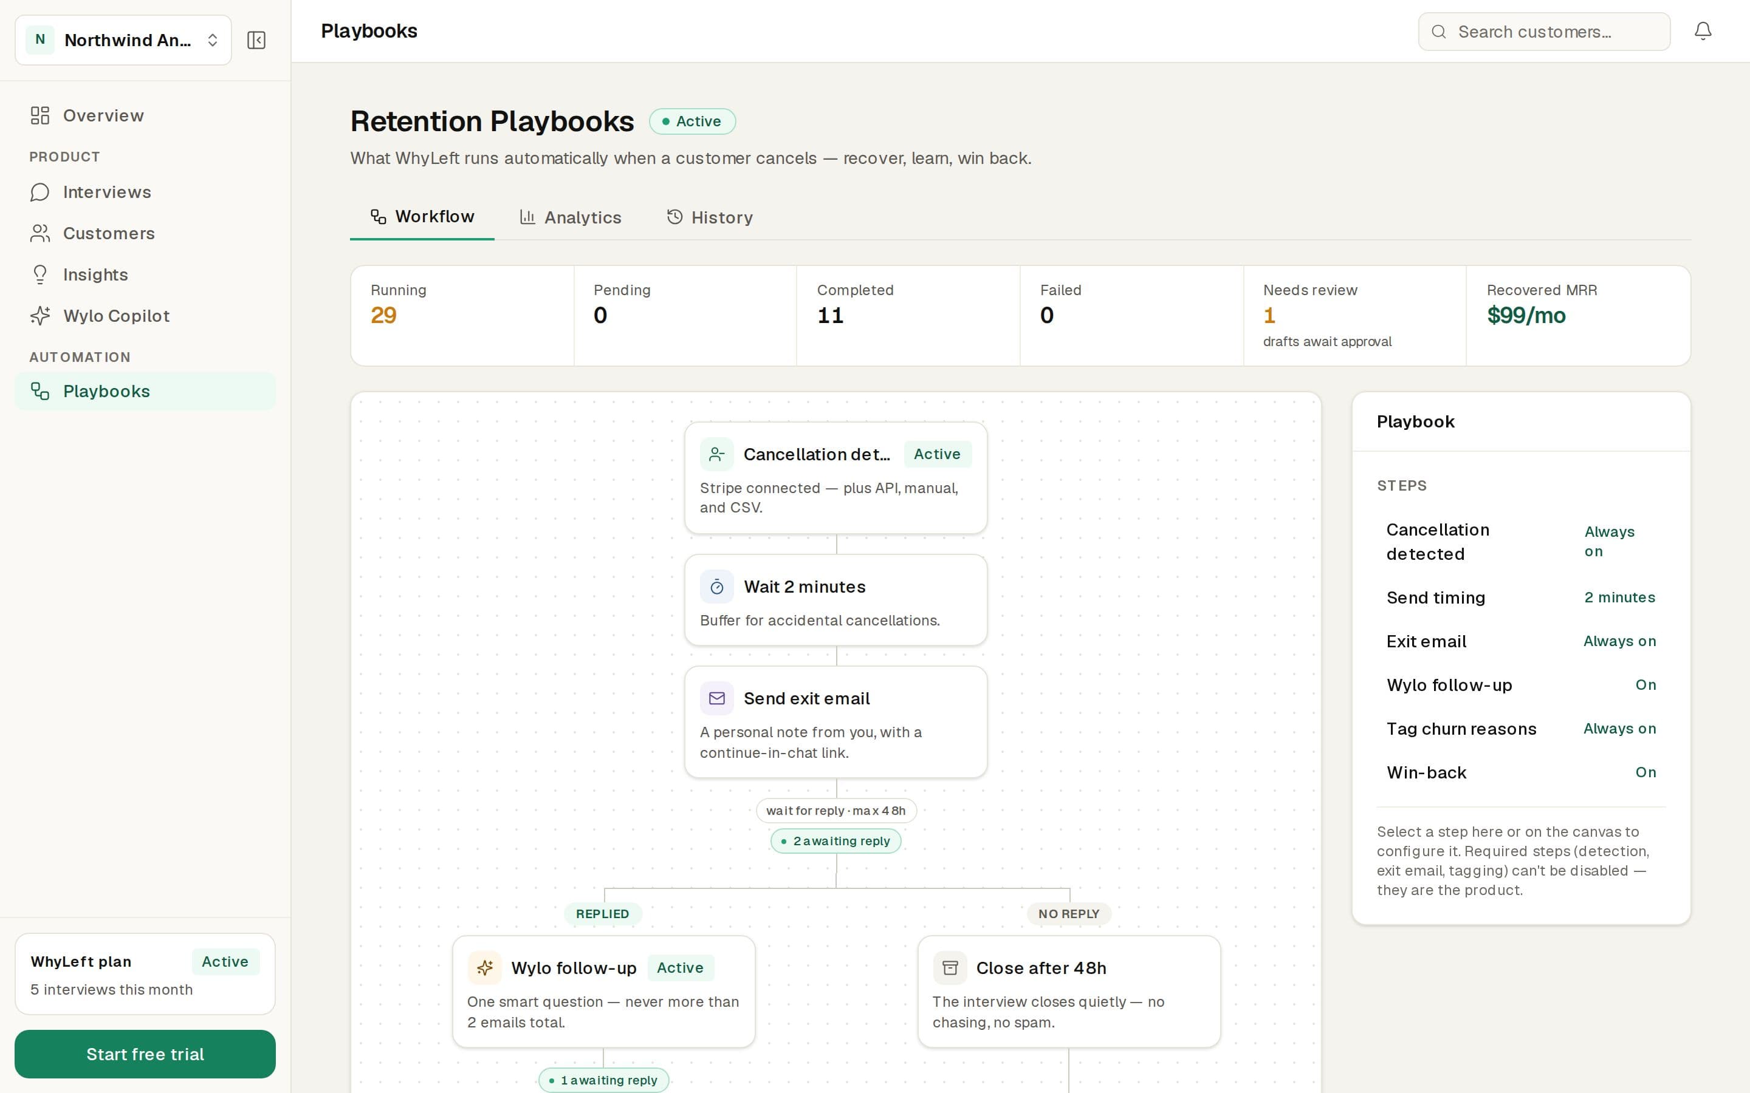Viewport: 1750px width, 1093px height.
Task: Click the Needs review 1 stat
Action: tap(1354, 315)
